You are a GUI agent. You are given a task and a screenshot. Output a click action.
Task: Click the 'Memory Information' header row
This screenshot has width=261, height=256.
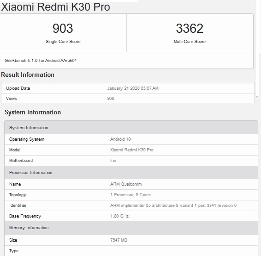[131, 228]
